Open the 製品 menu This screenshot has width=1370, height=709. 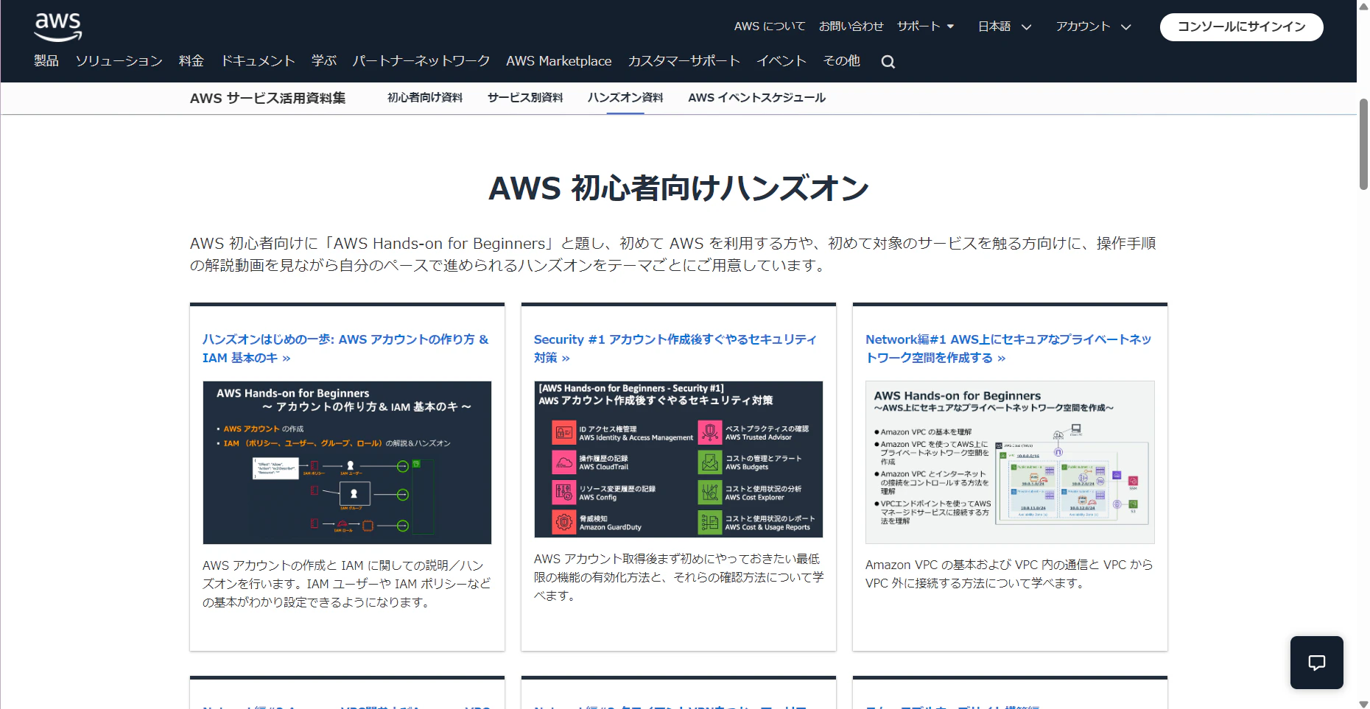coord(46,61)
